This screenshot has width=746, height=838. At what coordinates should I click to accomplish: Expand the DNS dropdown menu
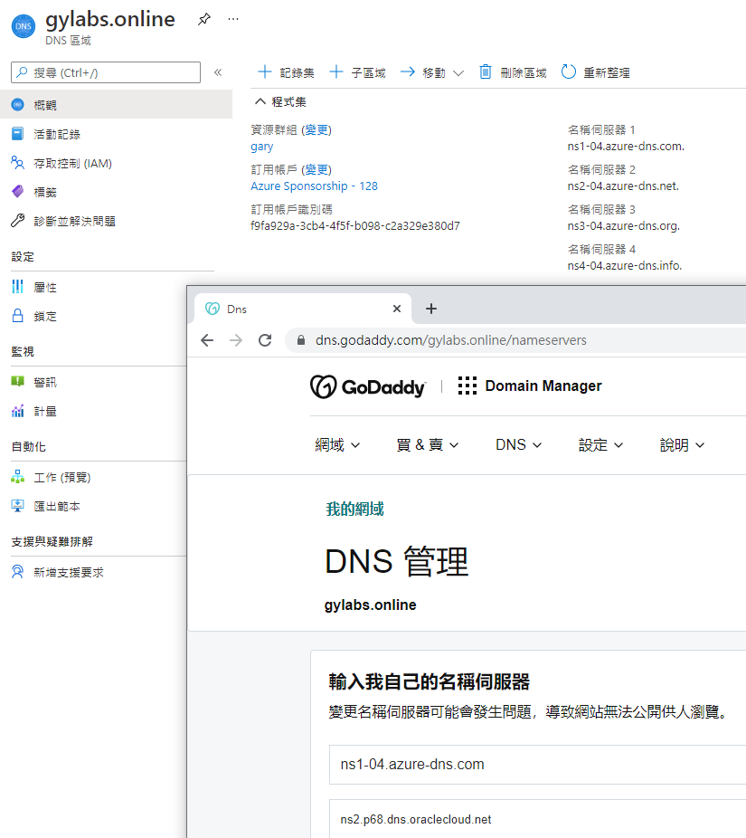click(518, 444)
